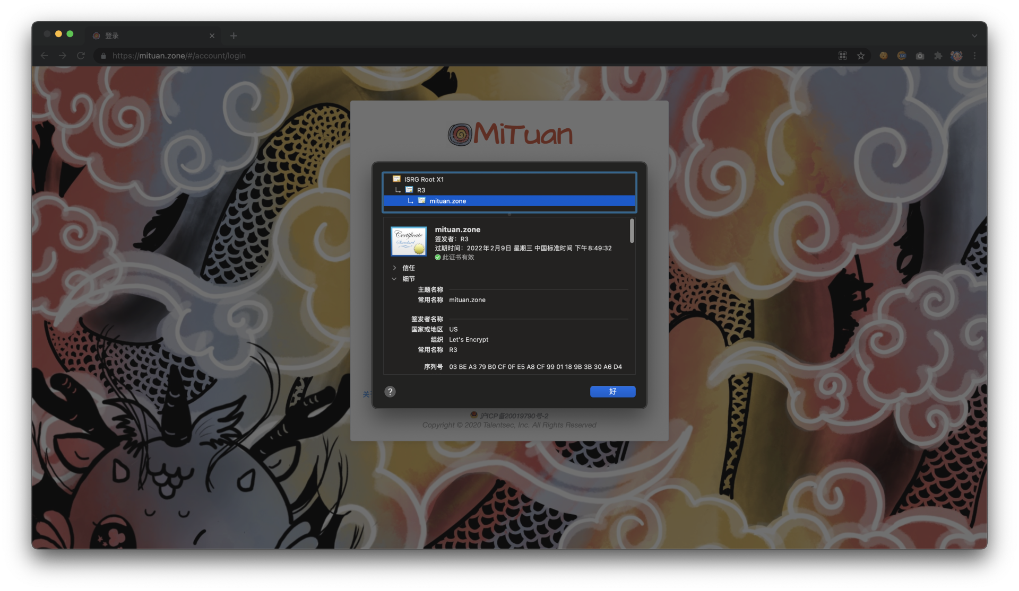
Task: Click the 好 OK button
Action: (x=612, y=392)
